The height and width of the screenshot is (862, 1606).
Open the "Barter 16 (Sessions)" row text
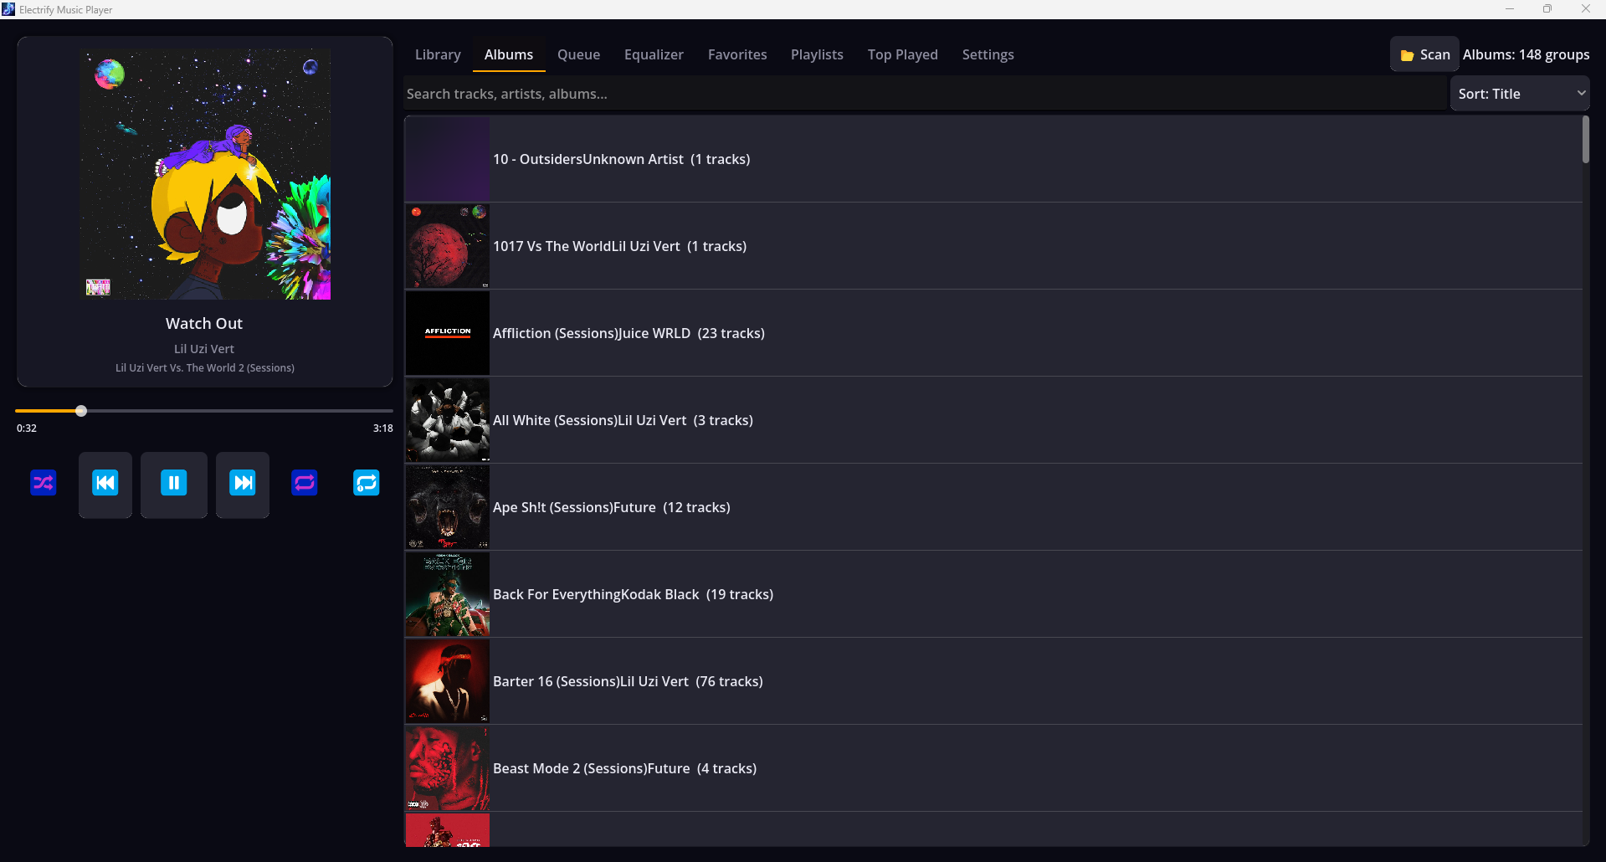[x=628, y=681]
